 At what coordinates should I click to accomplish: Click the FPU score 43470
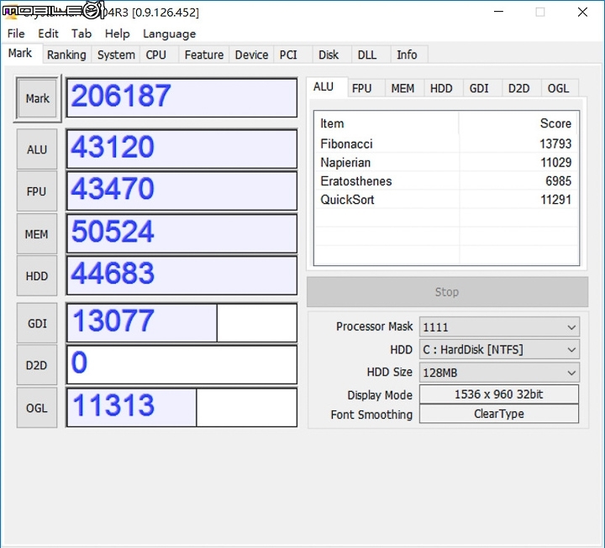[x=181, y=191]
